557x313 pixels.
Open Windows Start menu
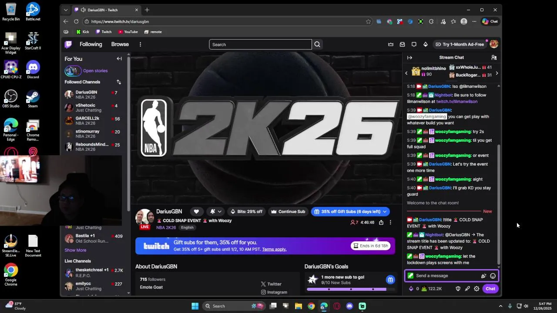click(x=195, y=306)
